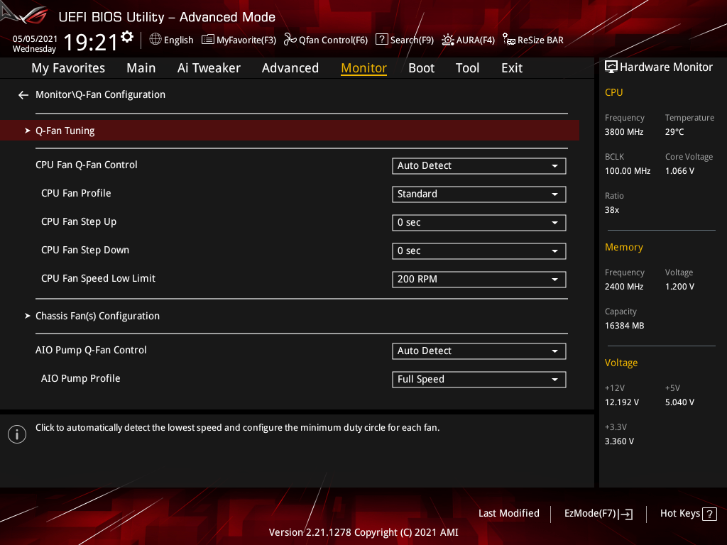
Task: Click the Hardware Monitor display icon
Action: pyautogui.click(x=611, y=67)
